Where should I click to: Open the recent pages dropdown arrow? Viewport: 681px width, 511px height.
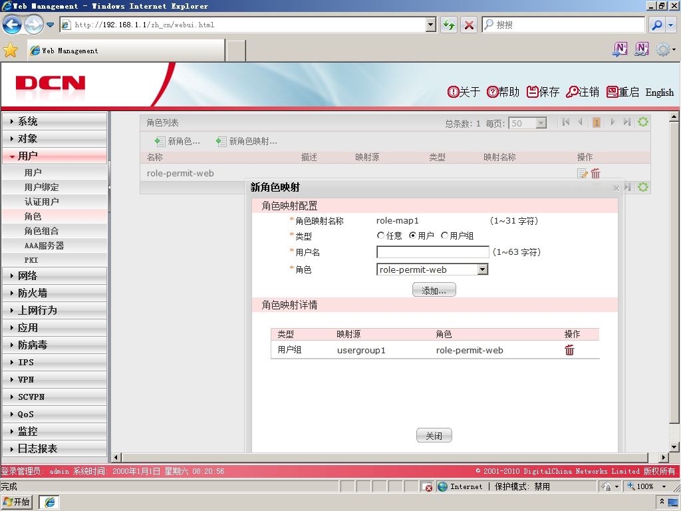51,25
